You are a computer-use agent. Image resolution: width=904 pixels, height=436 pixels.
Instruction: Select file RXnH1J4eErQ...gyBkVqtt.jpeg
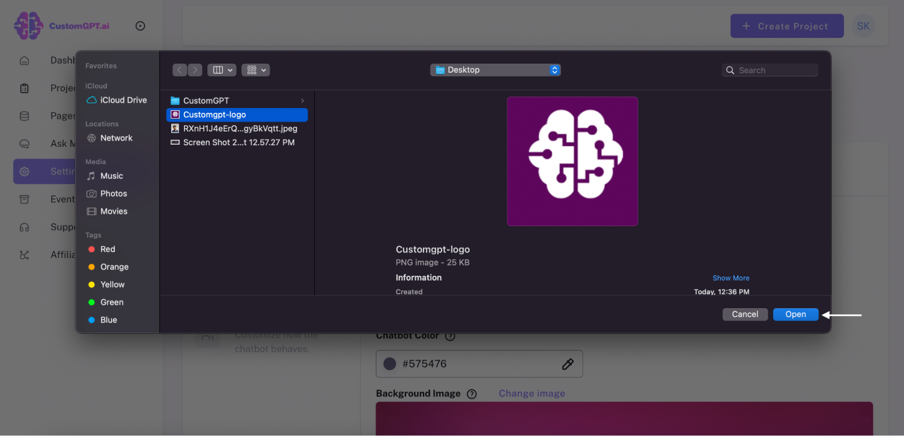point(237,129)
